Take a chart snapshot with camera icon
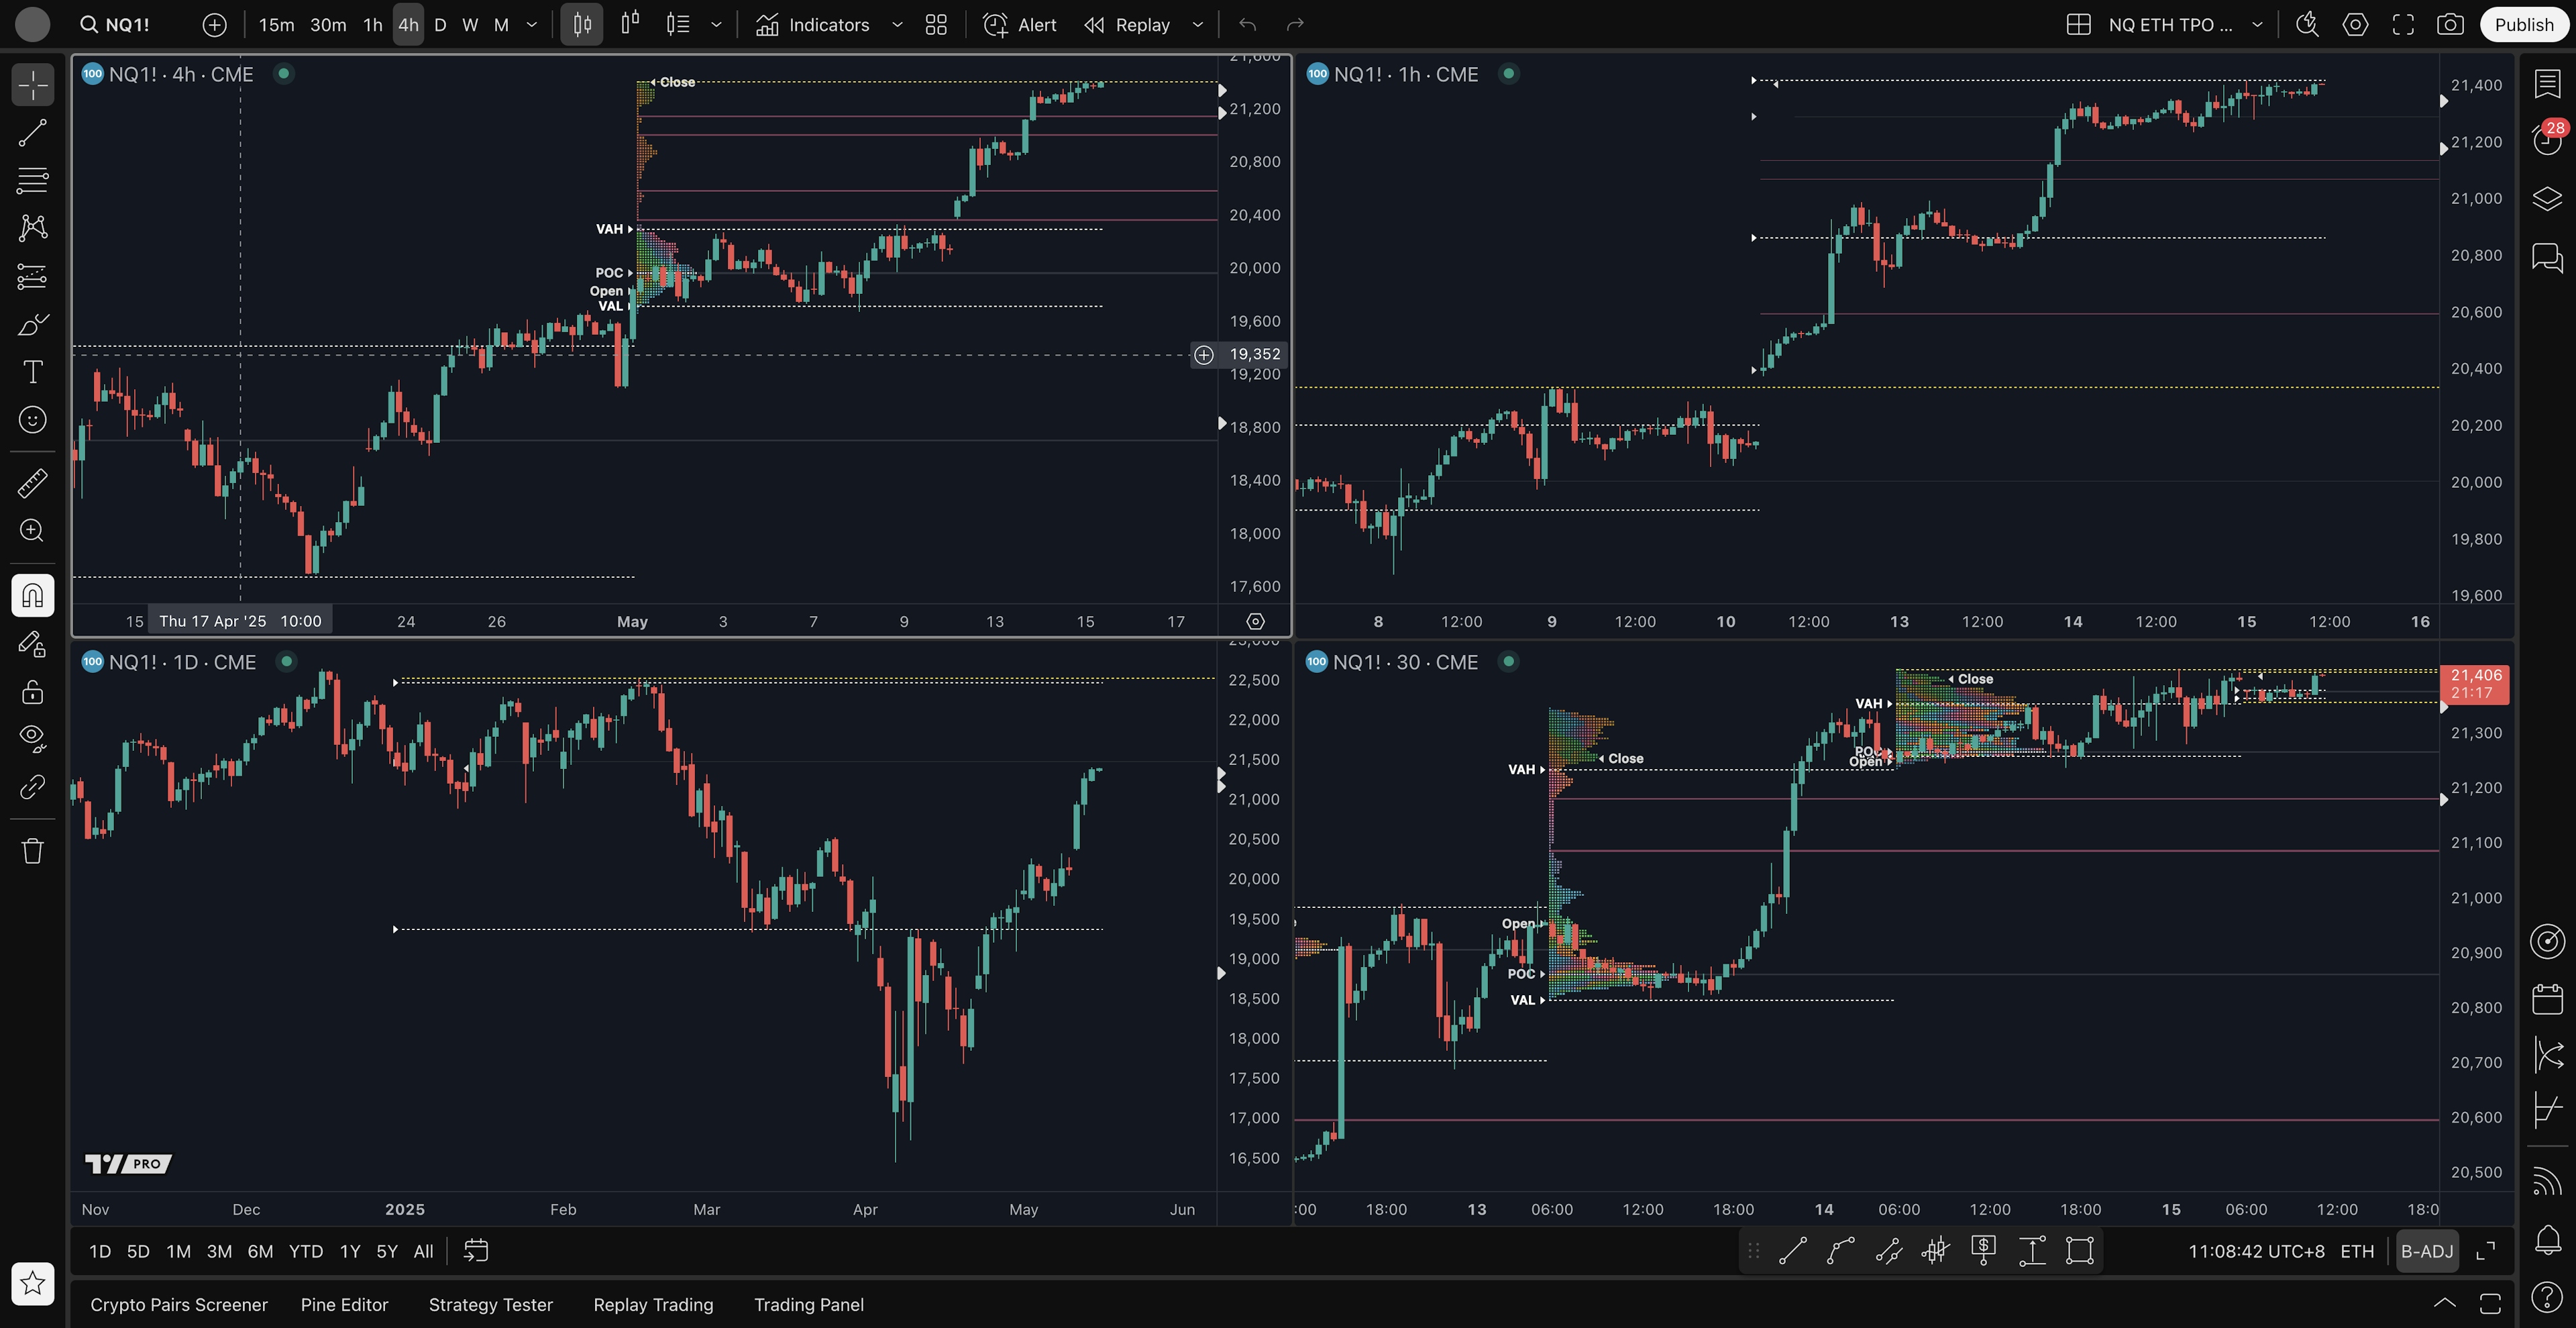The image size is (2576, 1328). [x=2449, y=25]
